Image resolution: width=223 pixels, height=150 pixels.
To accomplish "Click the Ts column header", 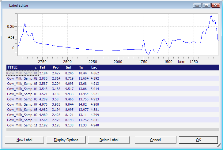I will tap(81, 67).
